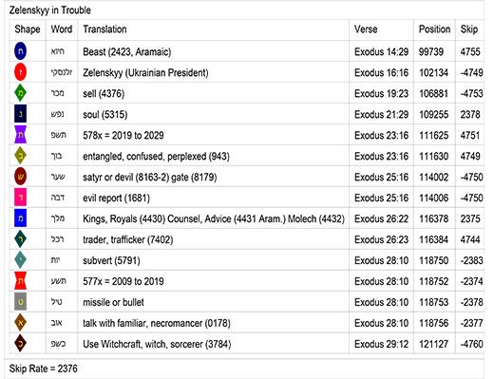Select the dark navy square soul shape
Screen dimensions: 494x379
(x=20, y=114)
